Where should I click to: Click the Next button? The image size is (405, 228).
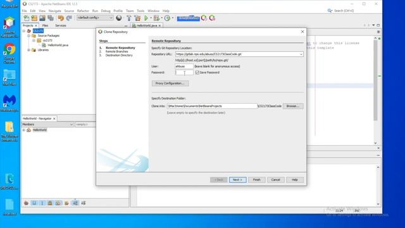coord(238,180)
